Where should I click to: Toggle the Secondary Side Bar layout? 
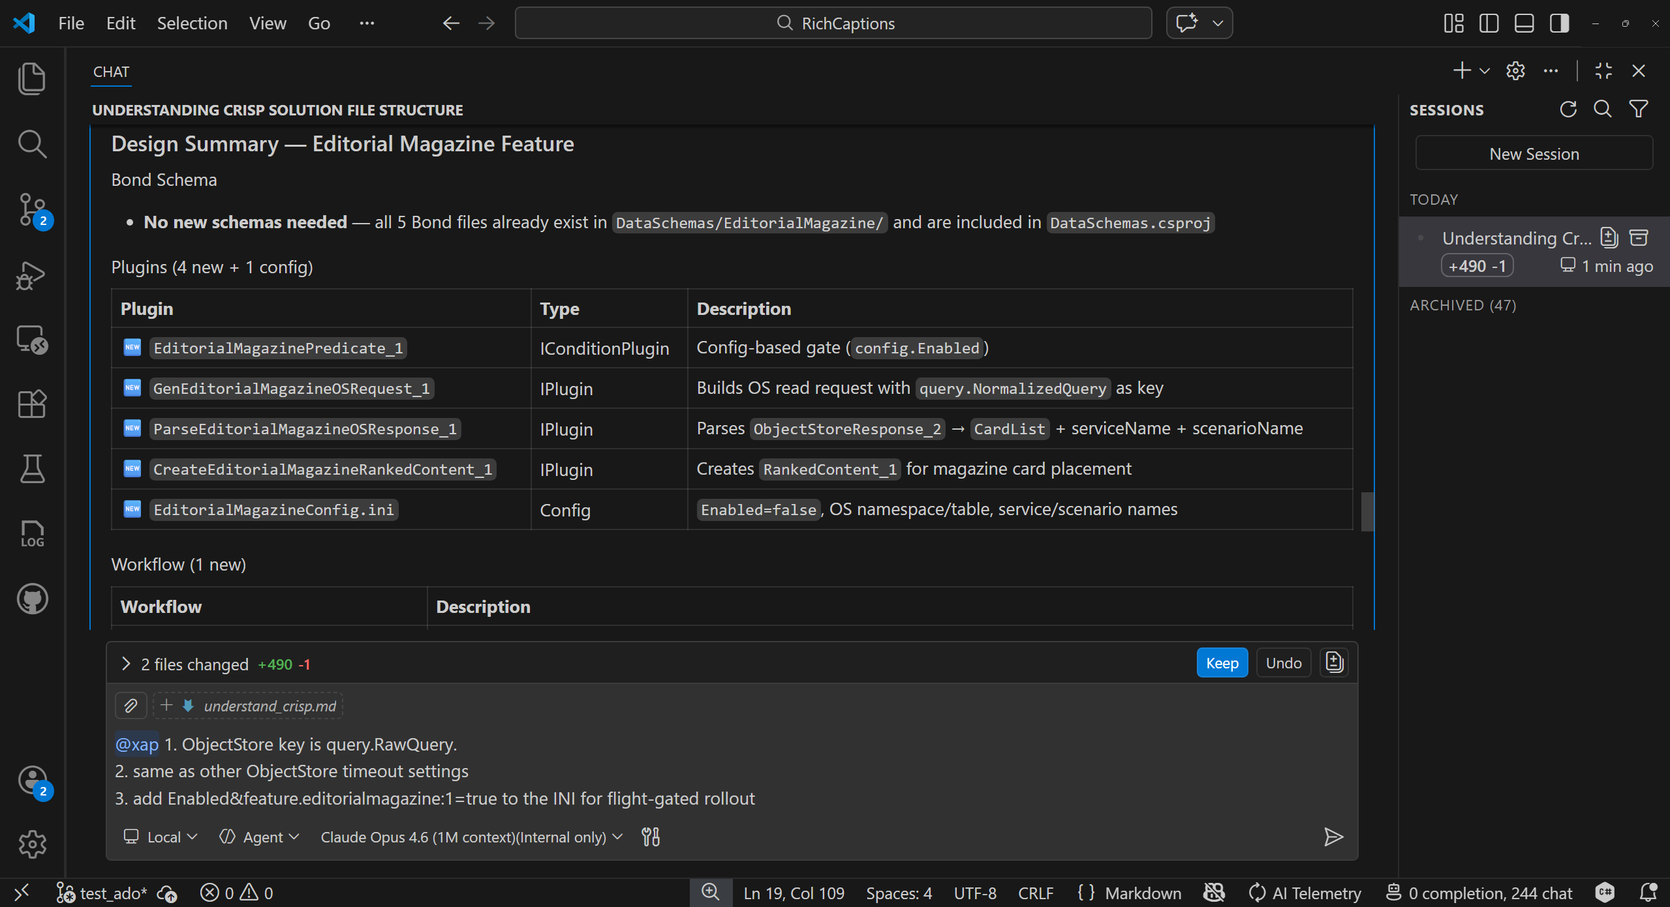1559,23
